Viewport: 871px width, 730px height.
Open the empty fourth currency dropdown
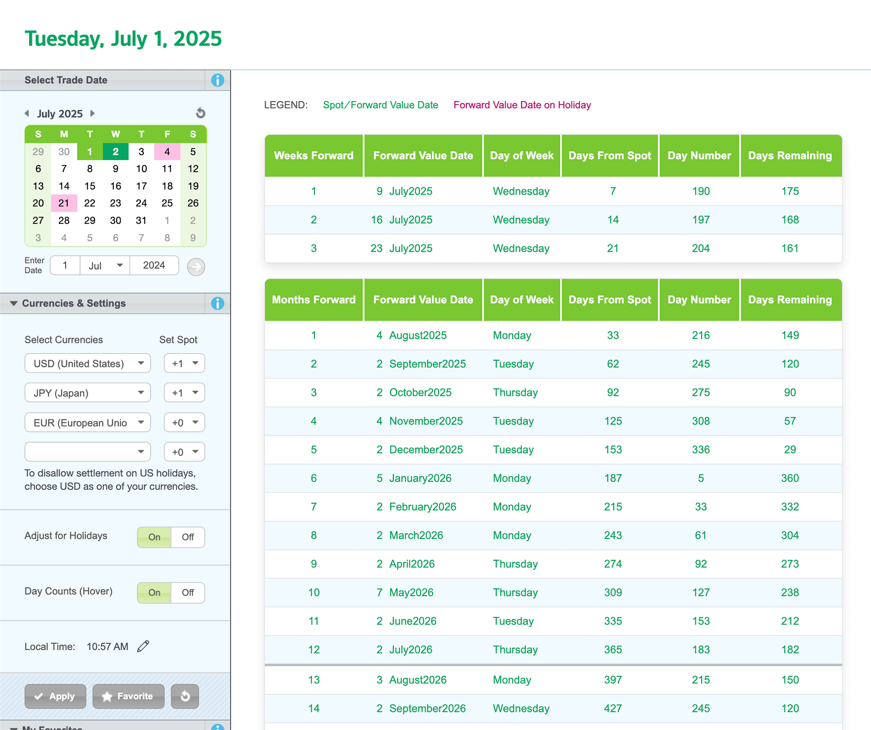[x=88, y=452]
